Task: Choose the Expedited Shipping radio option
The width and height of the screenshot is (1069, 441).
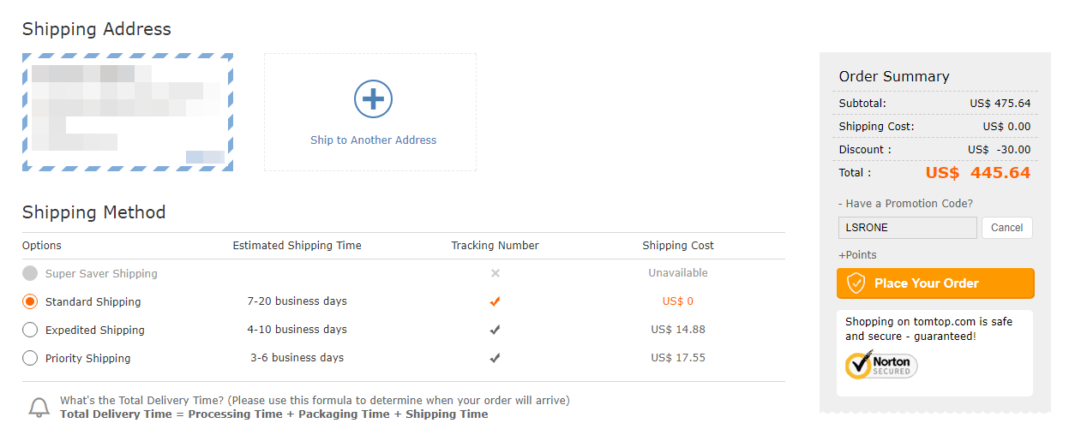Action: 30,330
